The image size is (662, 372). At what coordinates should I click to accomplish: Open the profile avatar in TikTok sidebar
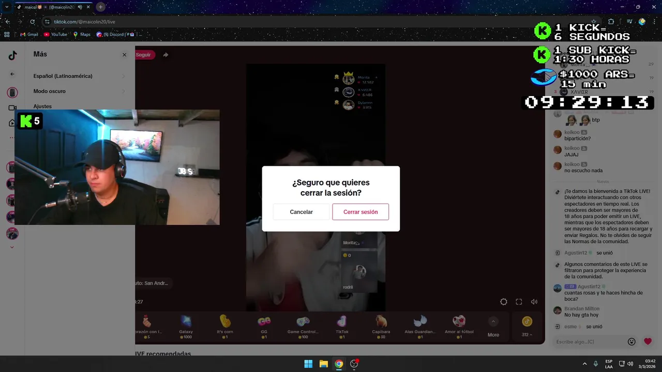click(x=12, y=92)
